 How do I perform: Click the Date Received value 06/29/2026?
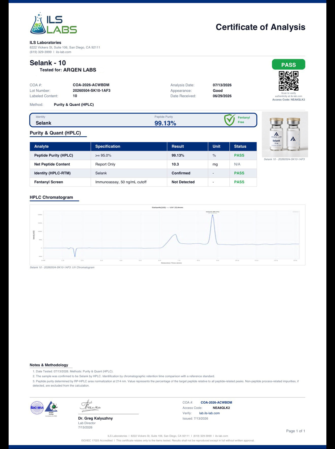pyautogui.click(x=222, y=96)
